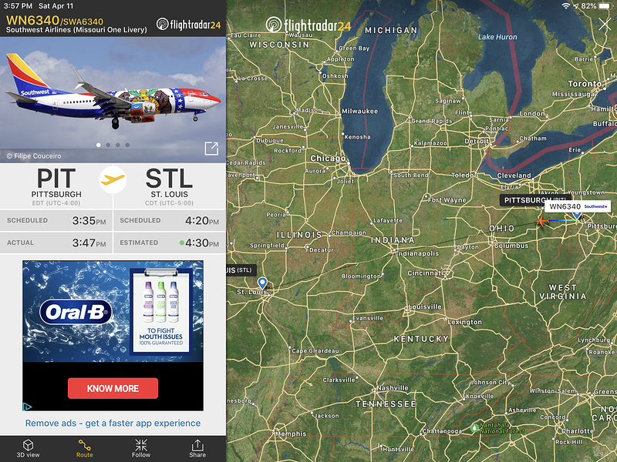Click the ad choices triangle icon
This screenshot has width=617, height=462.
click(27, 407)
